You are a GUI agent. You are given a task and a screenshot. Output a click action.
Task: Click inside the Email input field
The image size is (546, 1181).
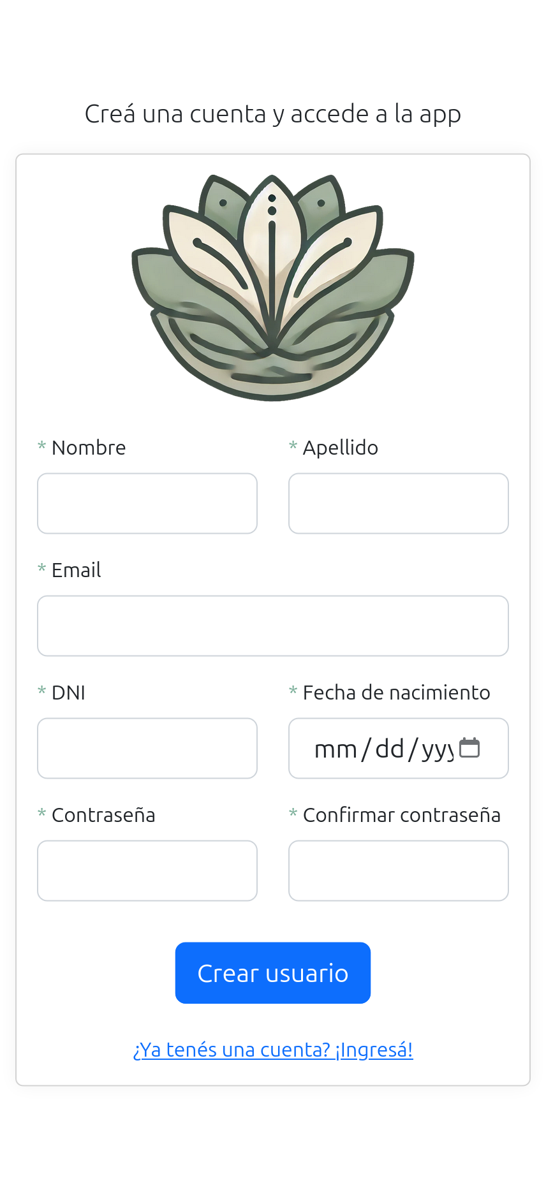point(273,625)
